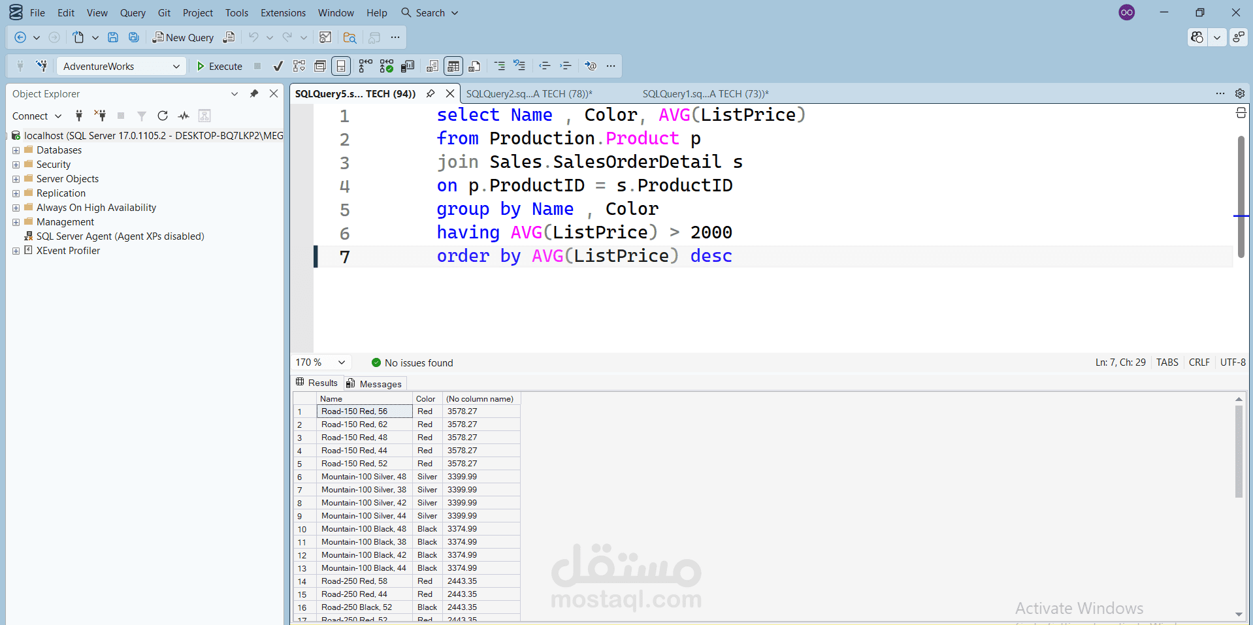1253x625 pixels.
Task: Open the Object Explorer window position dropdown
Action: click(235, 94)
